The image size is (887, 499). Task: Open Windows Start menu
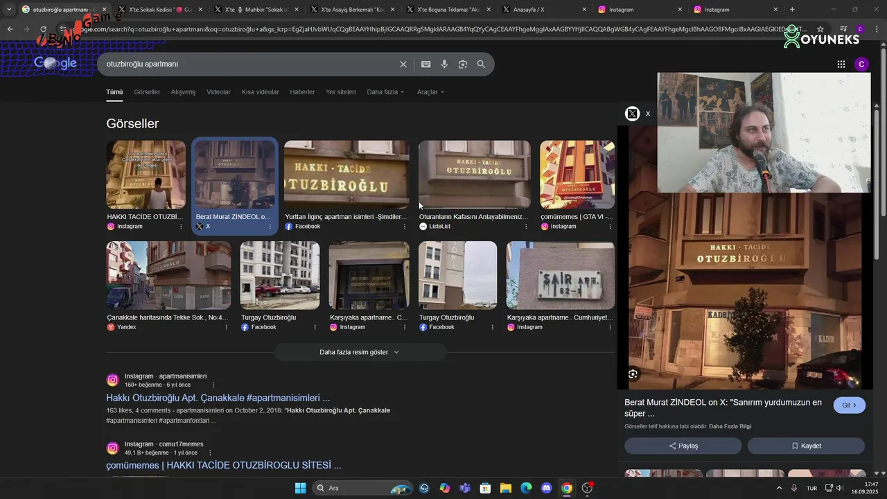pos(300,488)
